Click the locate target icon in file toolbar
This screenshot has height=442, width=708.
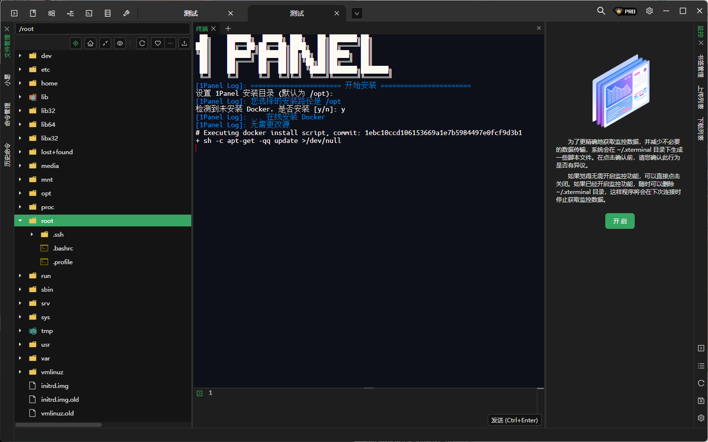76,43
